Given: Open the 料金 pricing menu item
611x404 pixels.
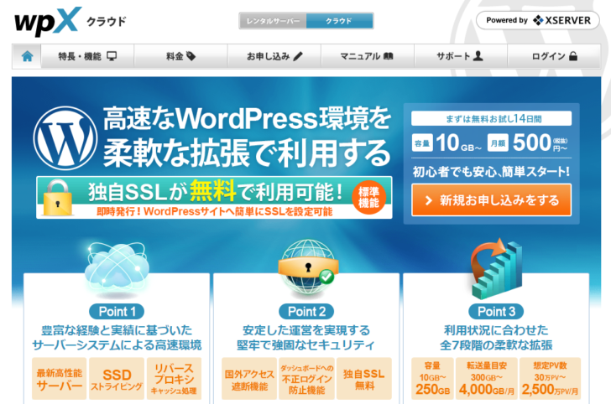Looking at the screenshot, I should coord(180,56).
